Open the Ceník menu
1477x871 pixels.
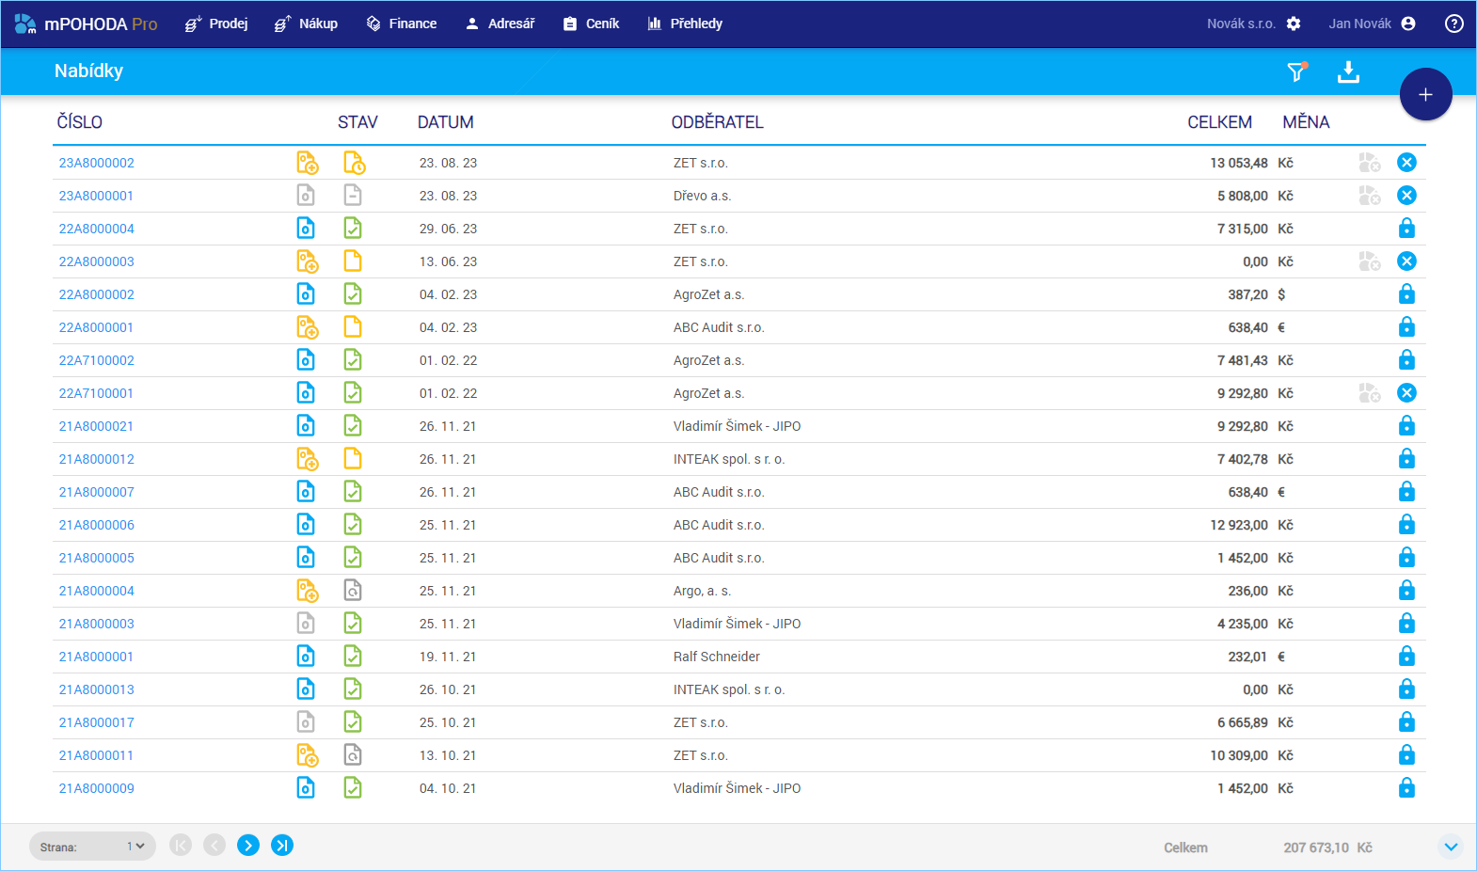591,24
